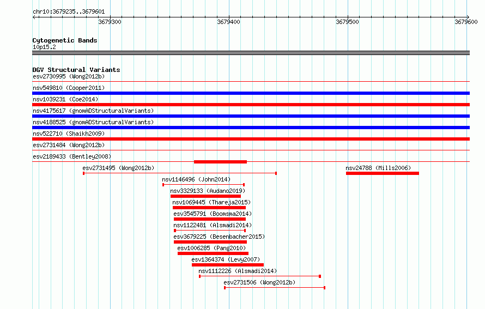
Task: Click the chr10:3679235..3679601 region label
Action: pos(69,11)
